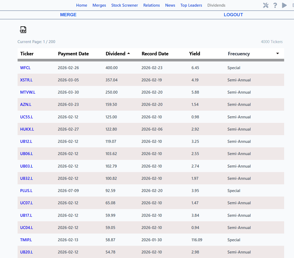The height and width of the screenshot is (258, 294).
Task: Navigate to the Home page
Action: coord(82,5)
